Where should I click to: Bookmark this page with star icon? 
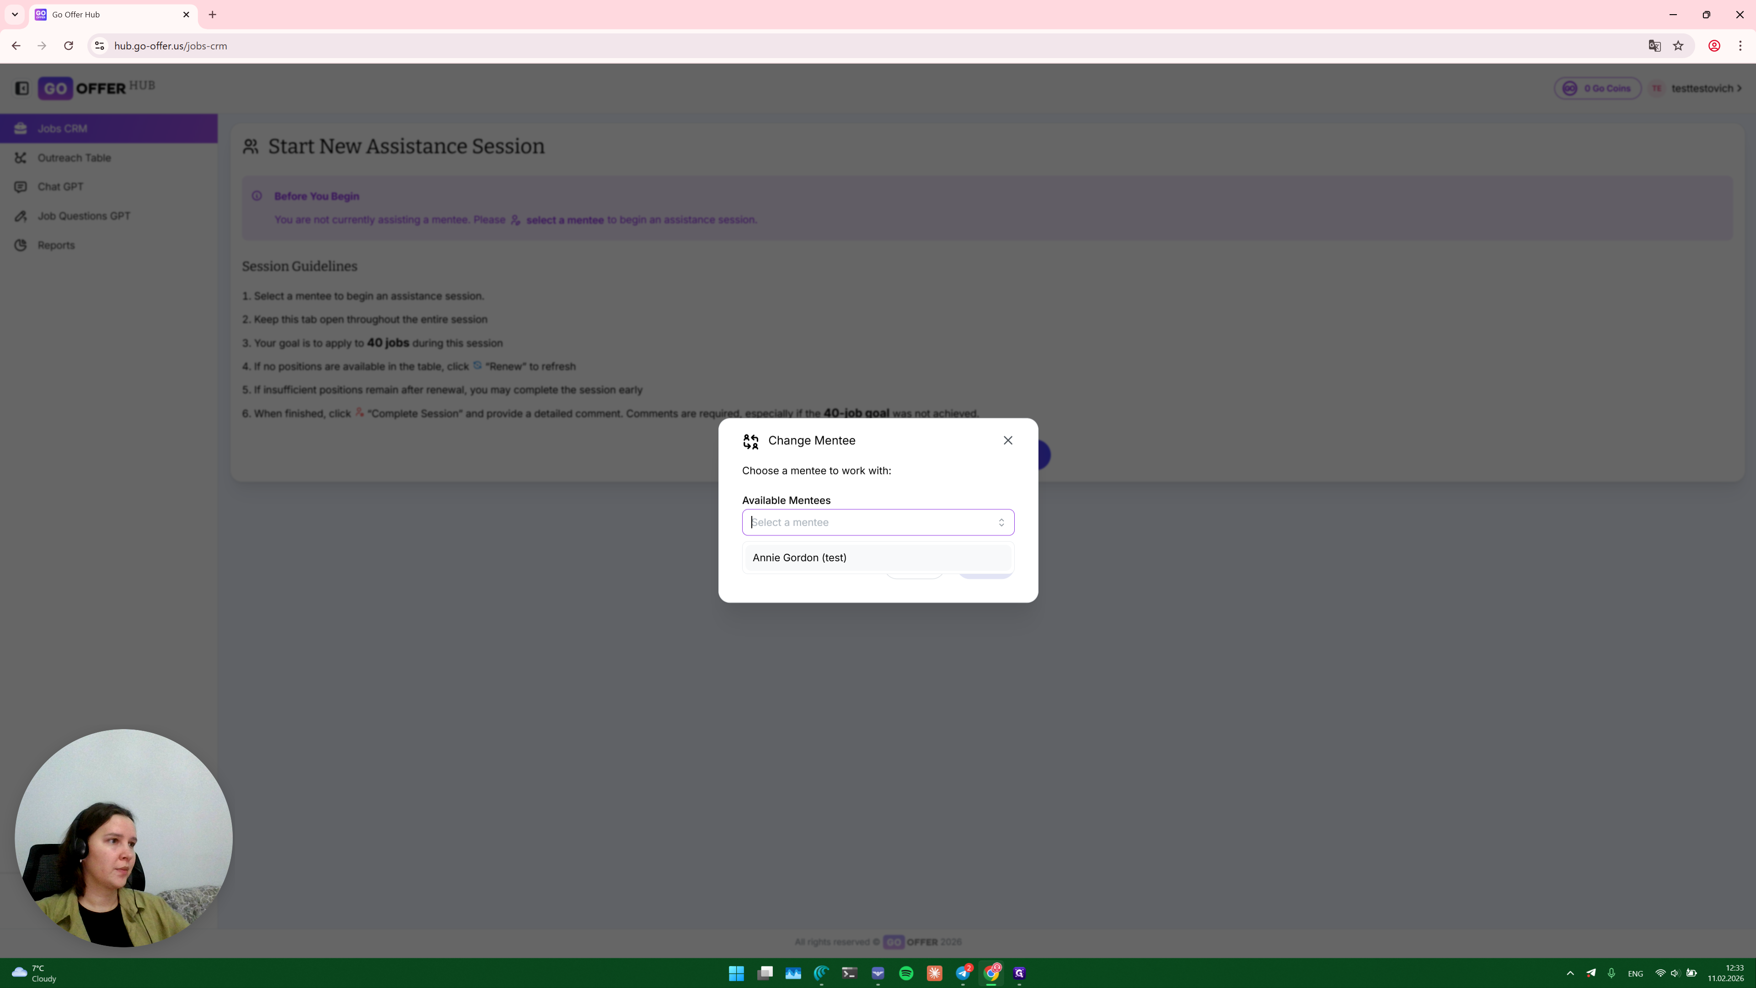(x=1678, y=46)
